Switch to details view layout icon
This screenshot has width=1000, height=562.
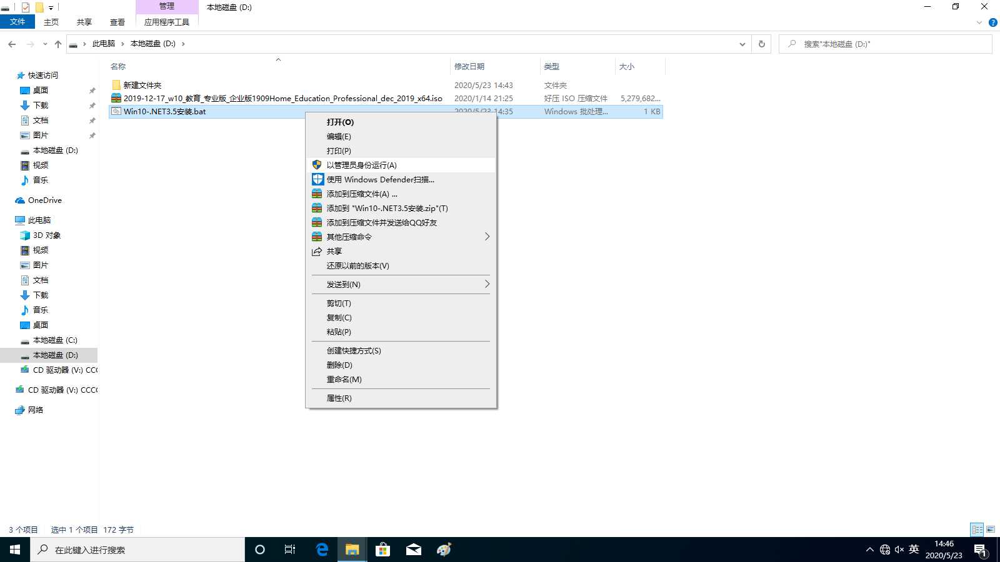[x=977, y=530]
